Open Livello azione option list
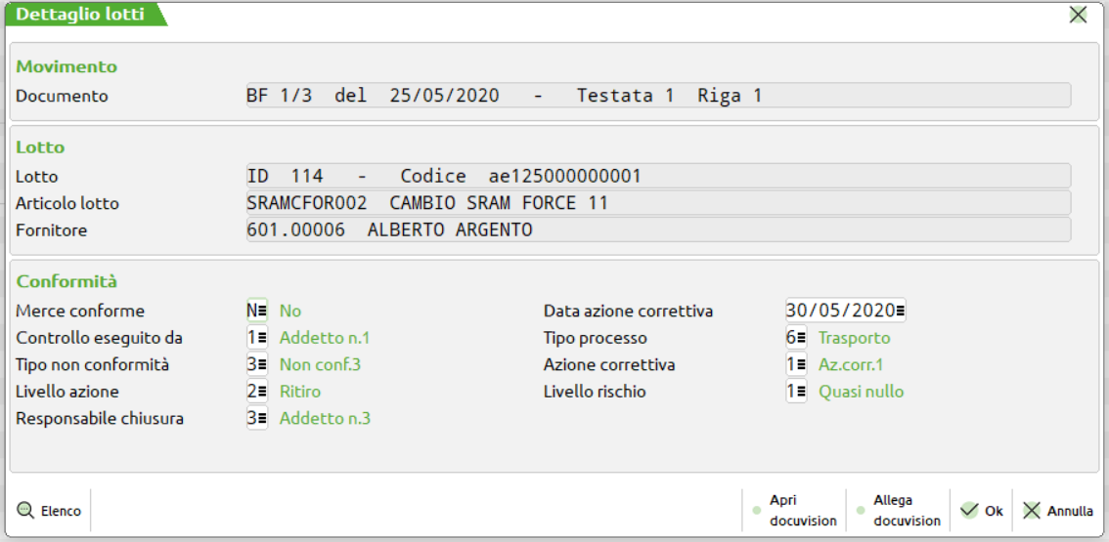The image size is (1109, 542). pos(263,392)
